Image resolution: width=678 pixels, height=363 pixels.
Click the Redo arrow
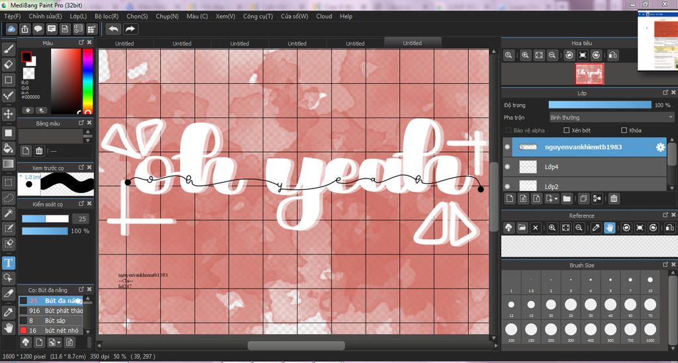pyautogui.click(x=130, y=29)
